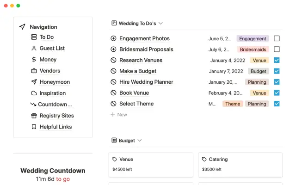Click the plus icon next to New

click(112, 114)
